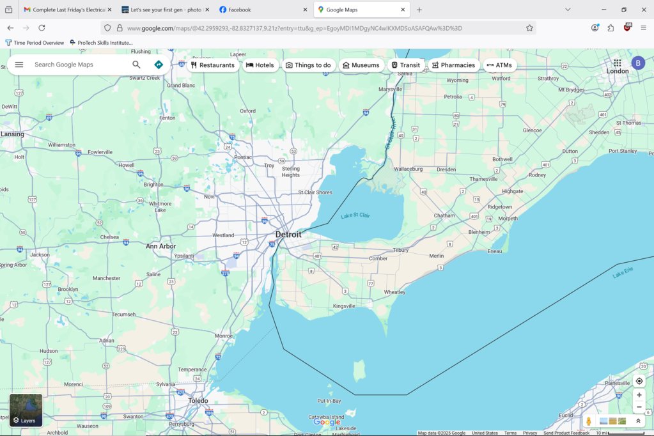Bookmark this page with the star
The width and height of the screenshot is (654, 436).
pos(529,28)
